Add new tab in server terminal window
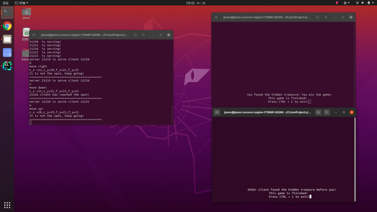The image size is (377, 212). point(34,35)
